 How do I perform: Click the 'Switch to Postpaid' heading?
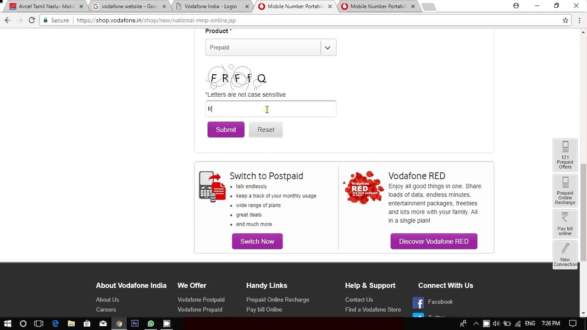pos(266,176)
